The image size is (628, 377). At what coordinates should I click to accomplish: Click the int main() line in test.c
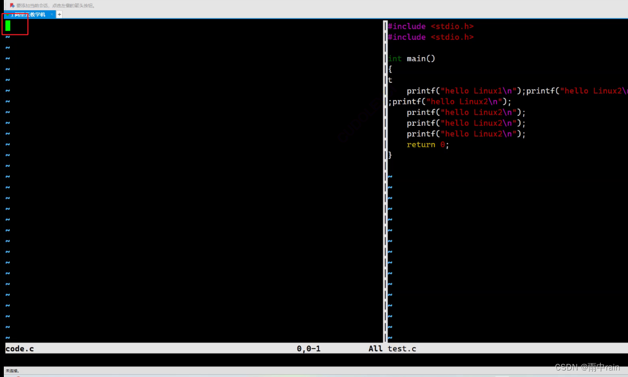[x=412, y=59]
